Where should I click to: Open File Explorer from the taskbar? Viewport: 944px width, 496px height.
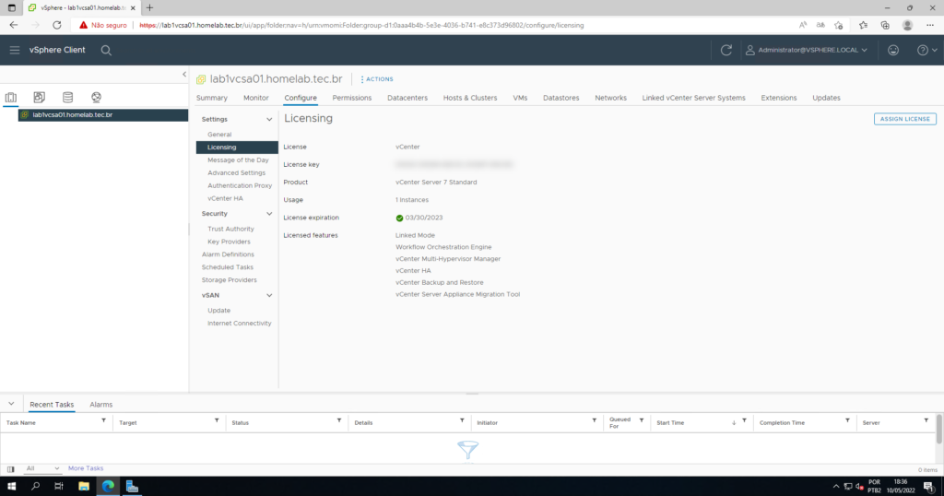point(84,487)
